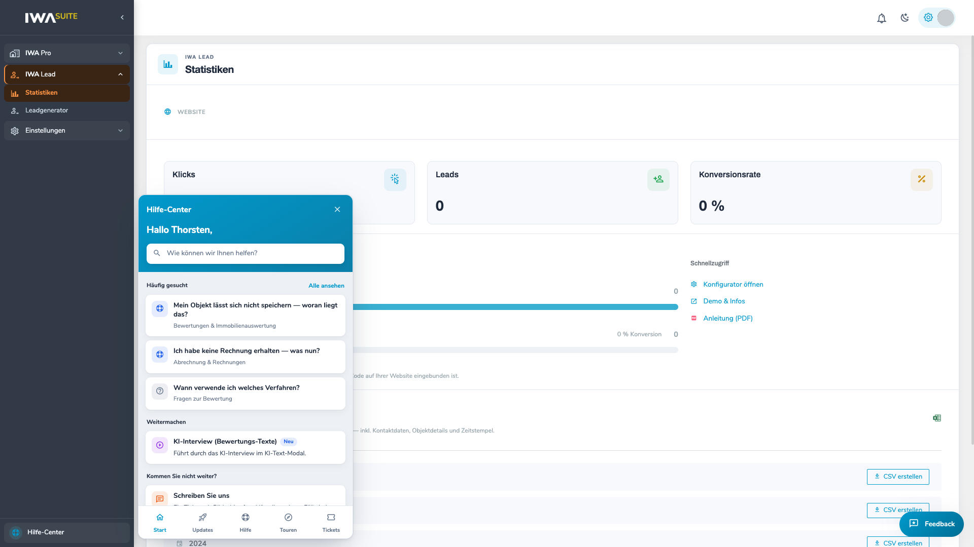Open Statistiken in the sidebar
The height and width of the screenshot is (547, 974).
click(x=67, y=93)
